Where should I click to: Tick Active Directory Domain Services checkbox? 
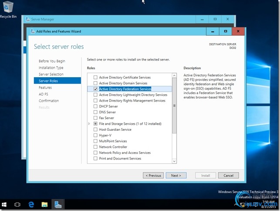point(95,83)
